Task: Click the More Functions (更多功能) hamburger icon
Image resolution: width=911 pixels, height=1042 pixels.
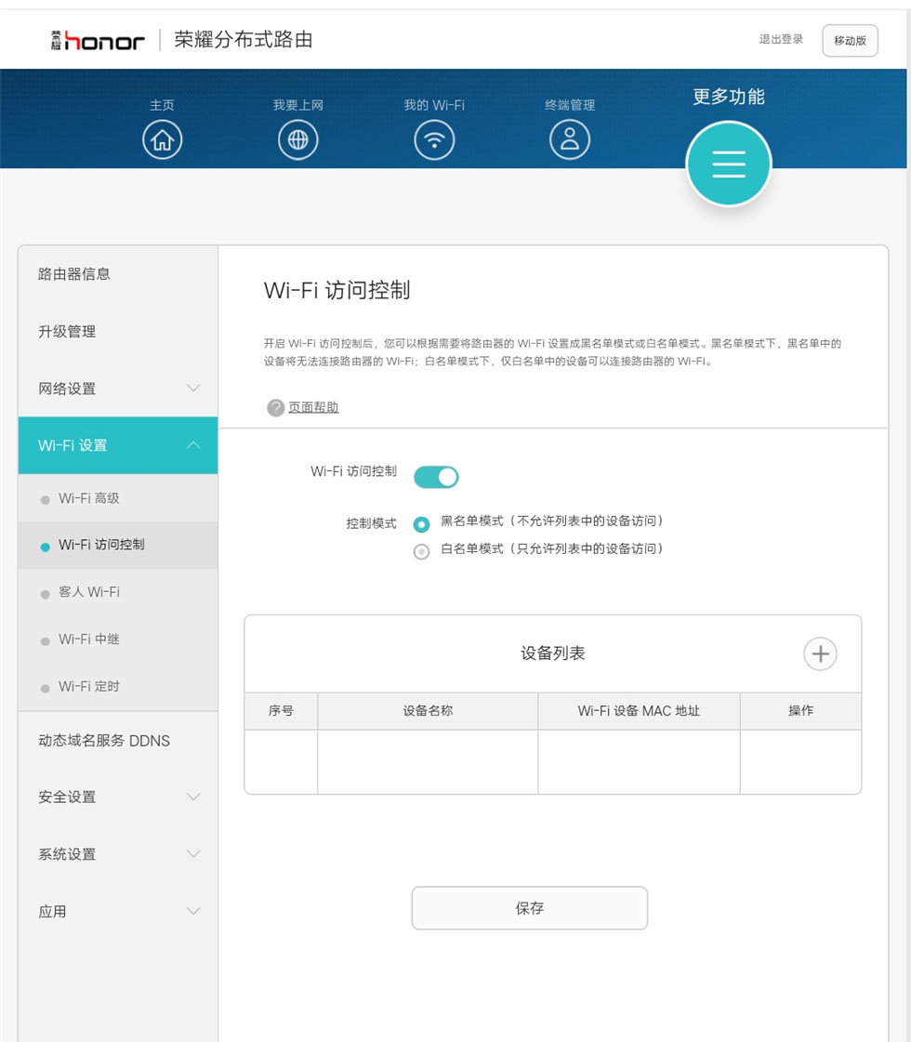Action: click(728, 164)
